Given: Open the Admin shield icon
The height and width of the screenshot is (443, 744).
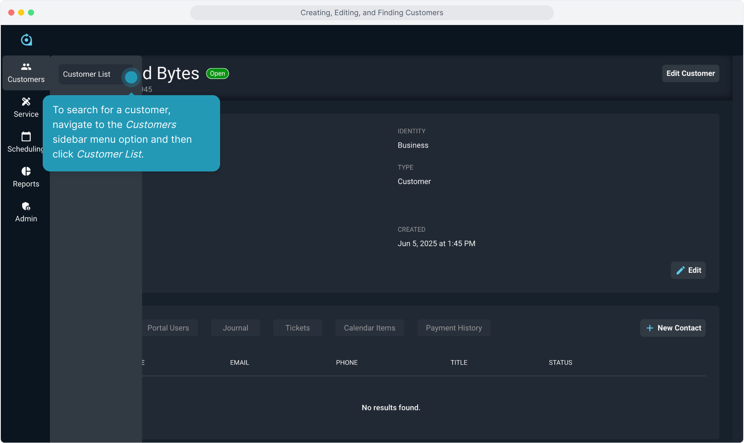Looking at the screenshot, I should (x=26, y=206).
